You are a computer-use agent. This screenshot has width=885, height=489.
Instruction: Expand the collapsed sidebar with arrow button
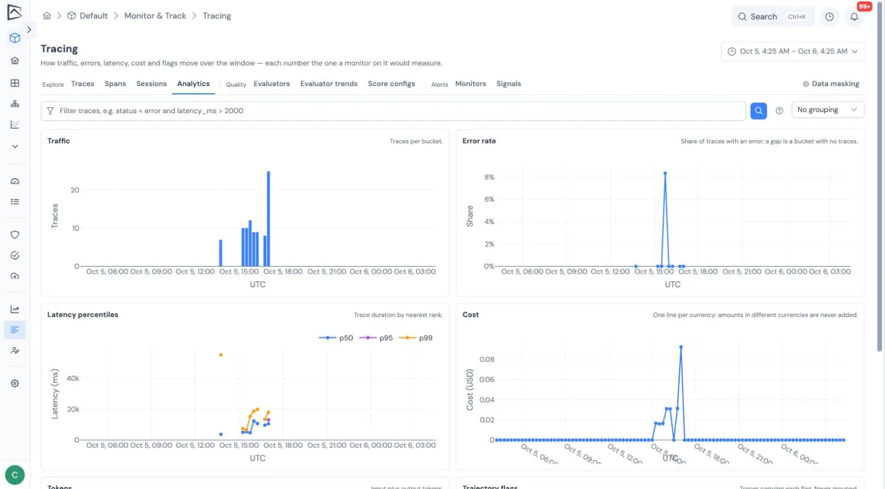point(29,30)
